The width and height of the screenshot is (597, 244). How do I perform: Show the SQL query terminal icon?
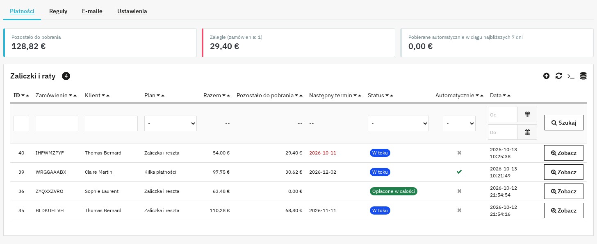click(x=571, y=76)
